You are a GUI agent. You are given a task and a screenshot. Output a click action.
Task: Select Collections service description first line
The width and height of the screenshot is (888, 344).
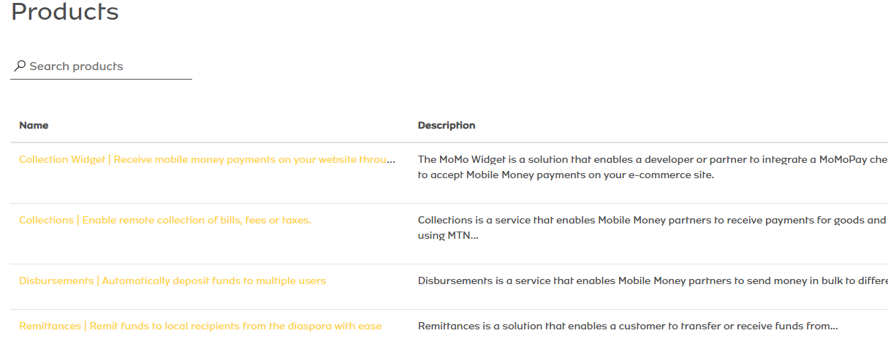click(653, 220)
